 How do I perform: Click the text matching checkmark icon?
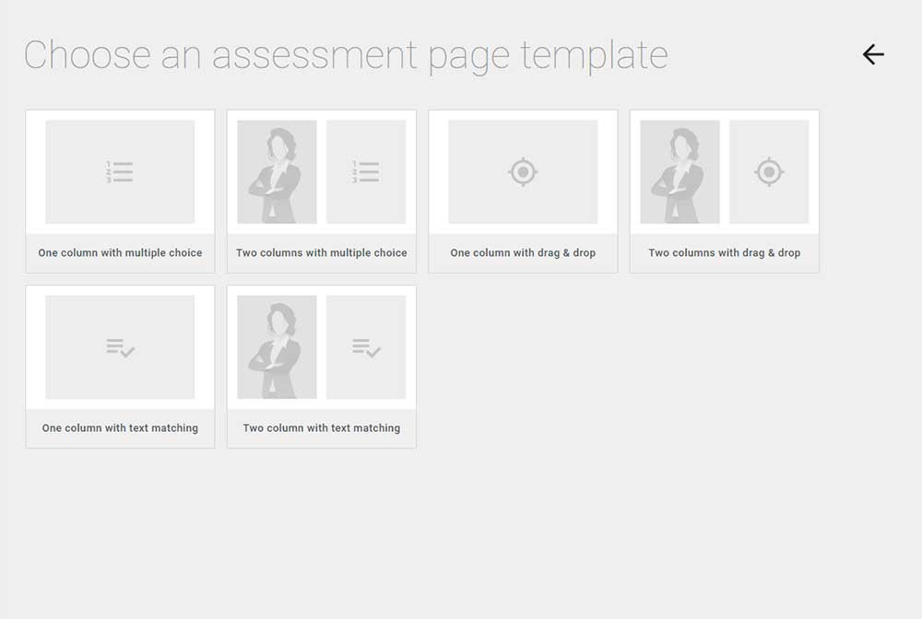point(120,347)
